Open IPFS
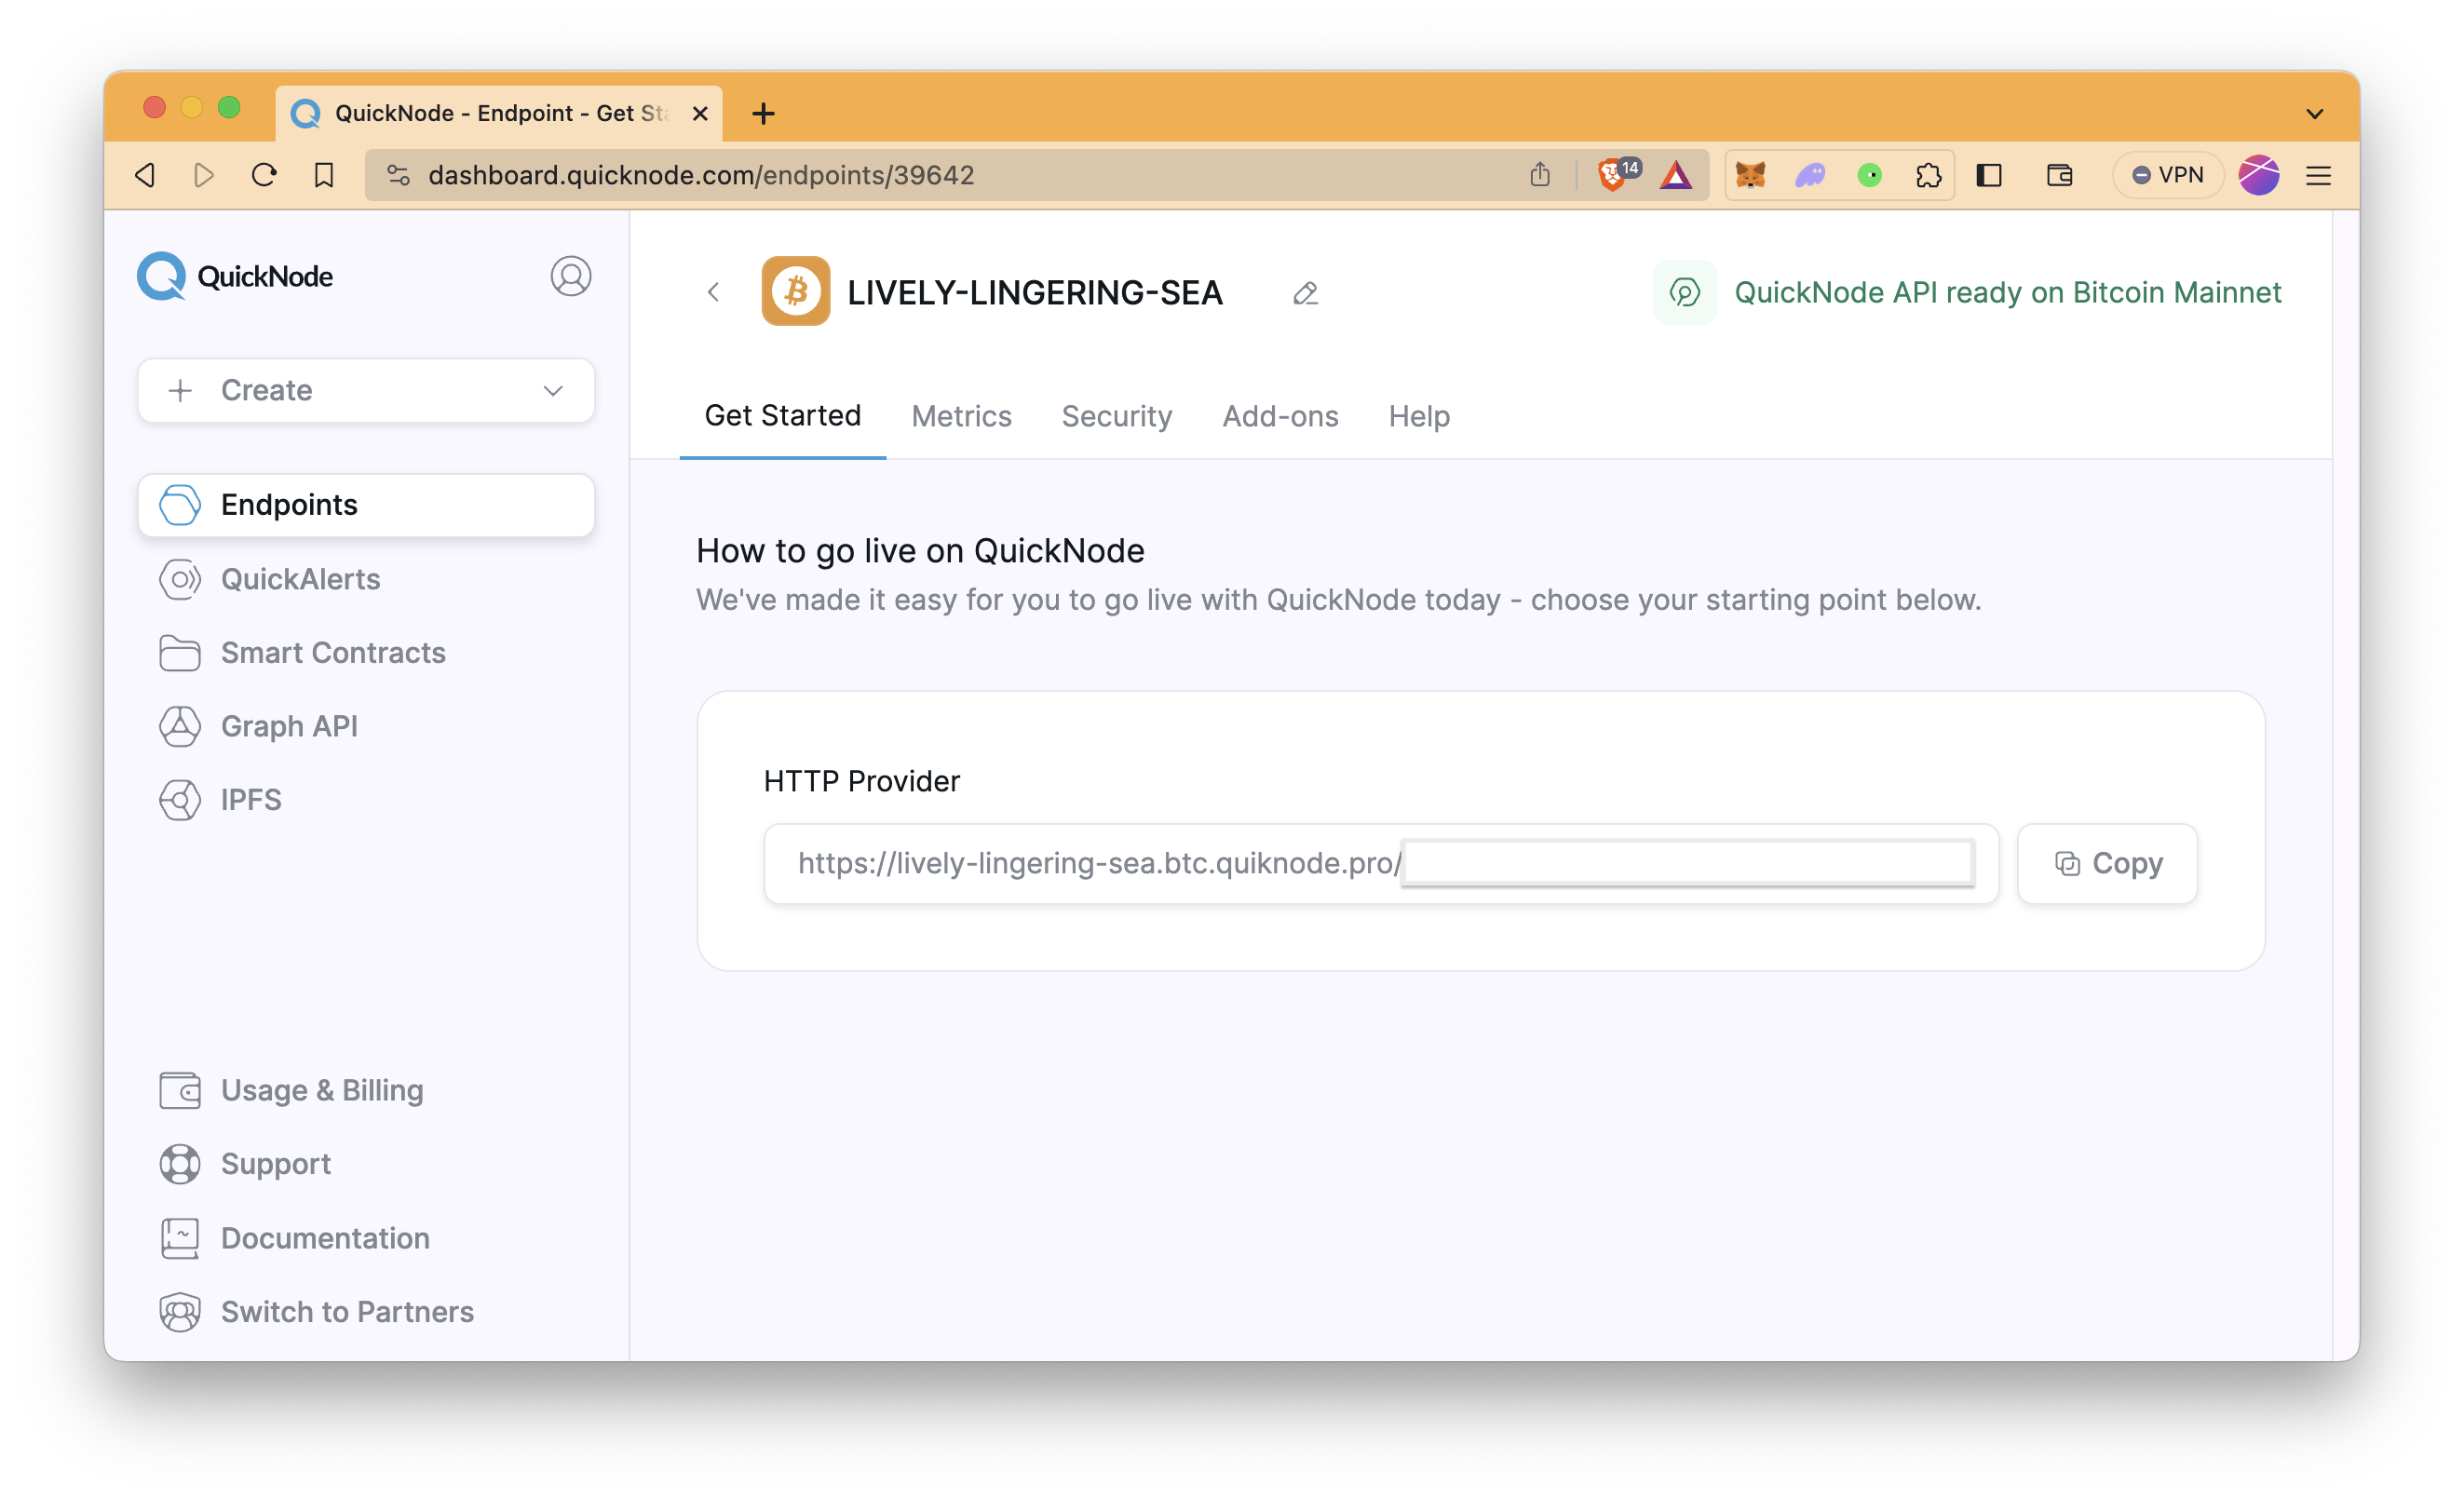Screen dimensions: 2464x1499 tap(251, 800)
